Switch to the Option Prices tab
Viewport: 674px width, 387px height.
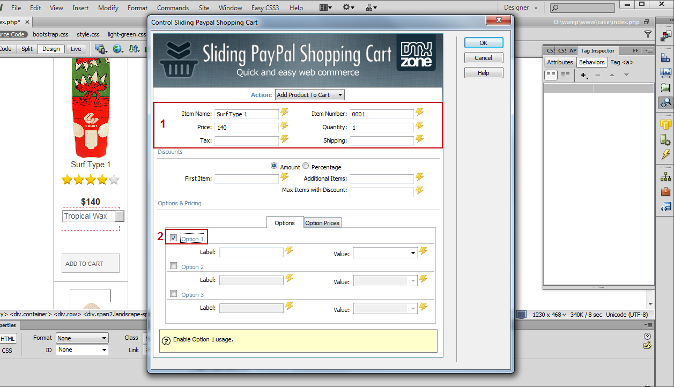point(322,223)
